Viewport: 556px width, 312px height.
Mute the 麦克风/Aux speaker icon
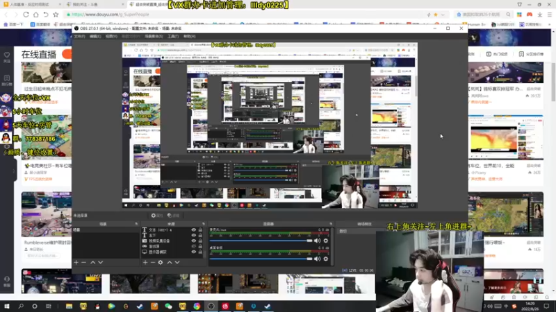click(318, 241)
